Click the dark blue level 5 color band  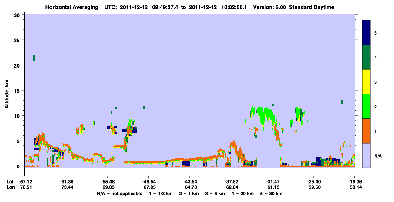click(x=366, y=33)
